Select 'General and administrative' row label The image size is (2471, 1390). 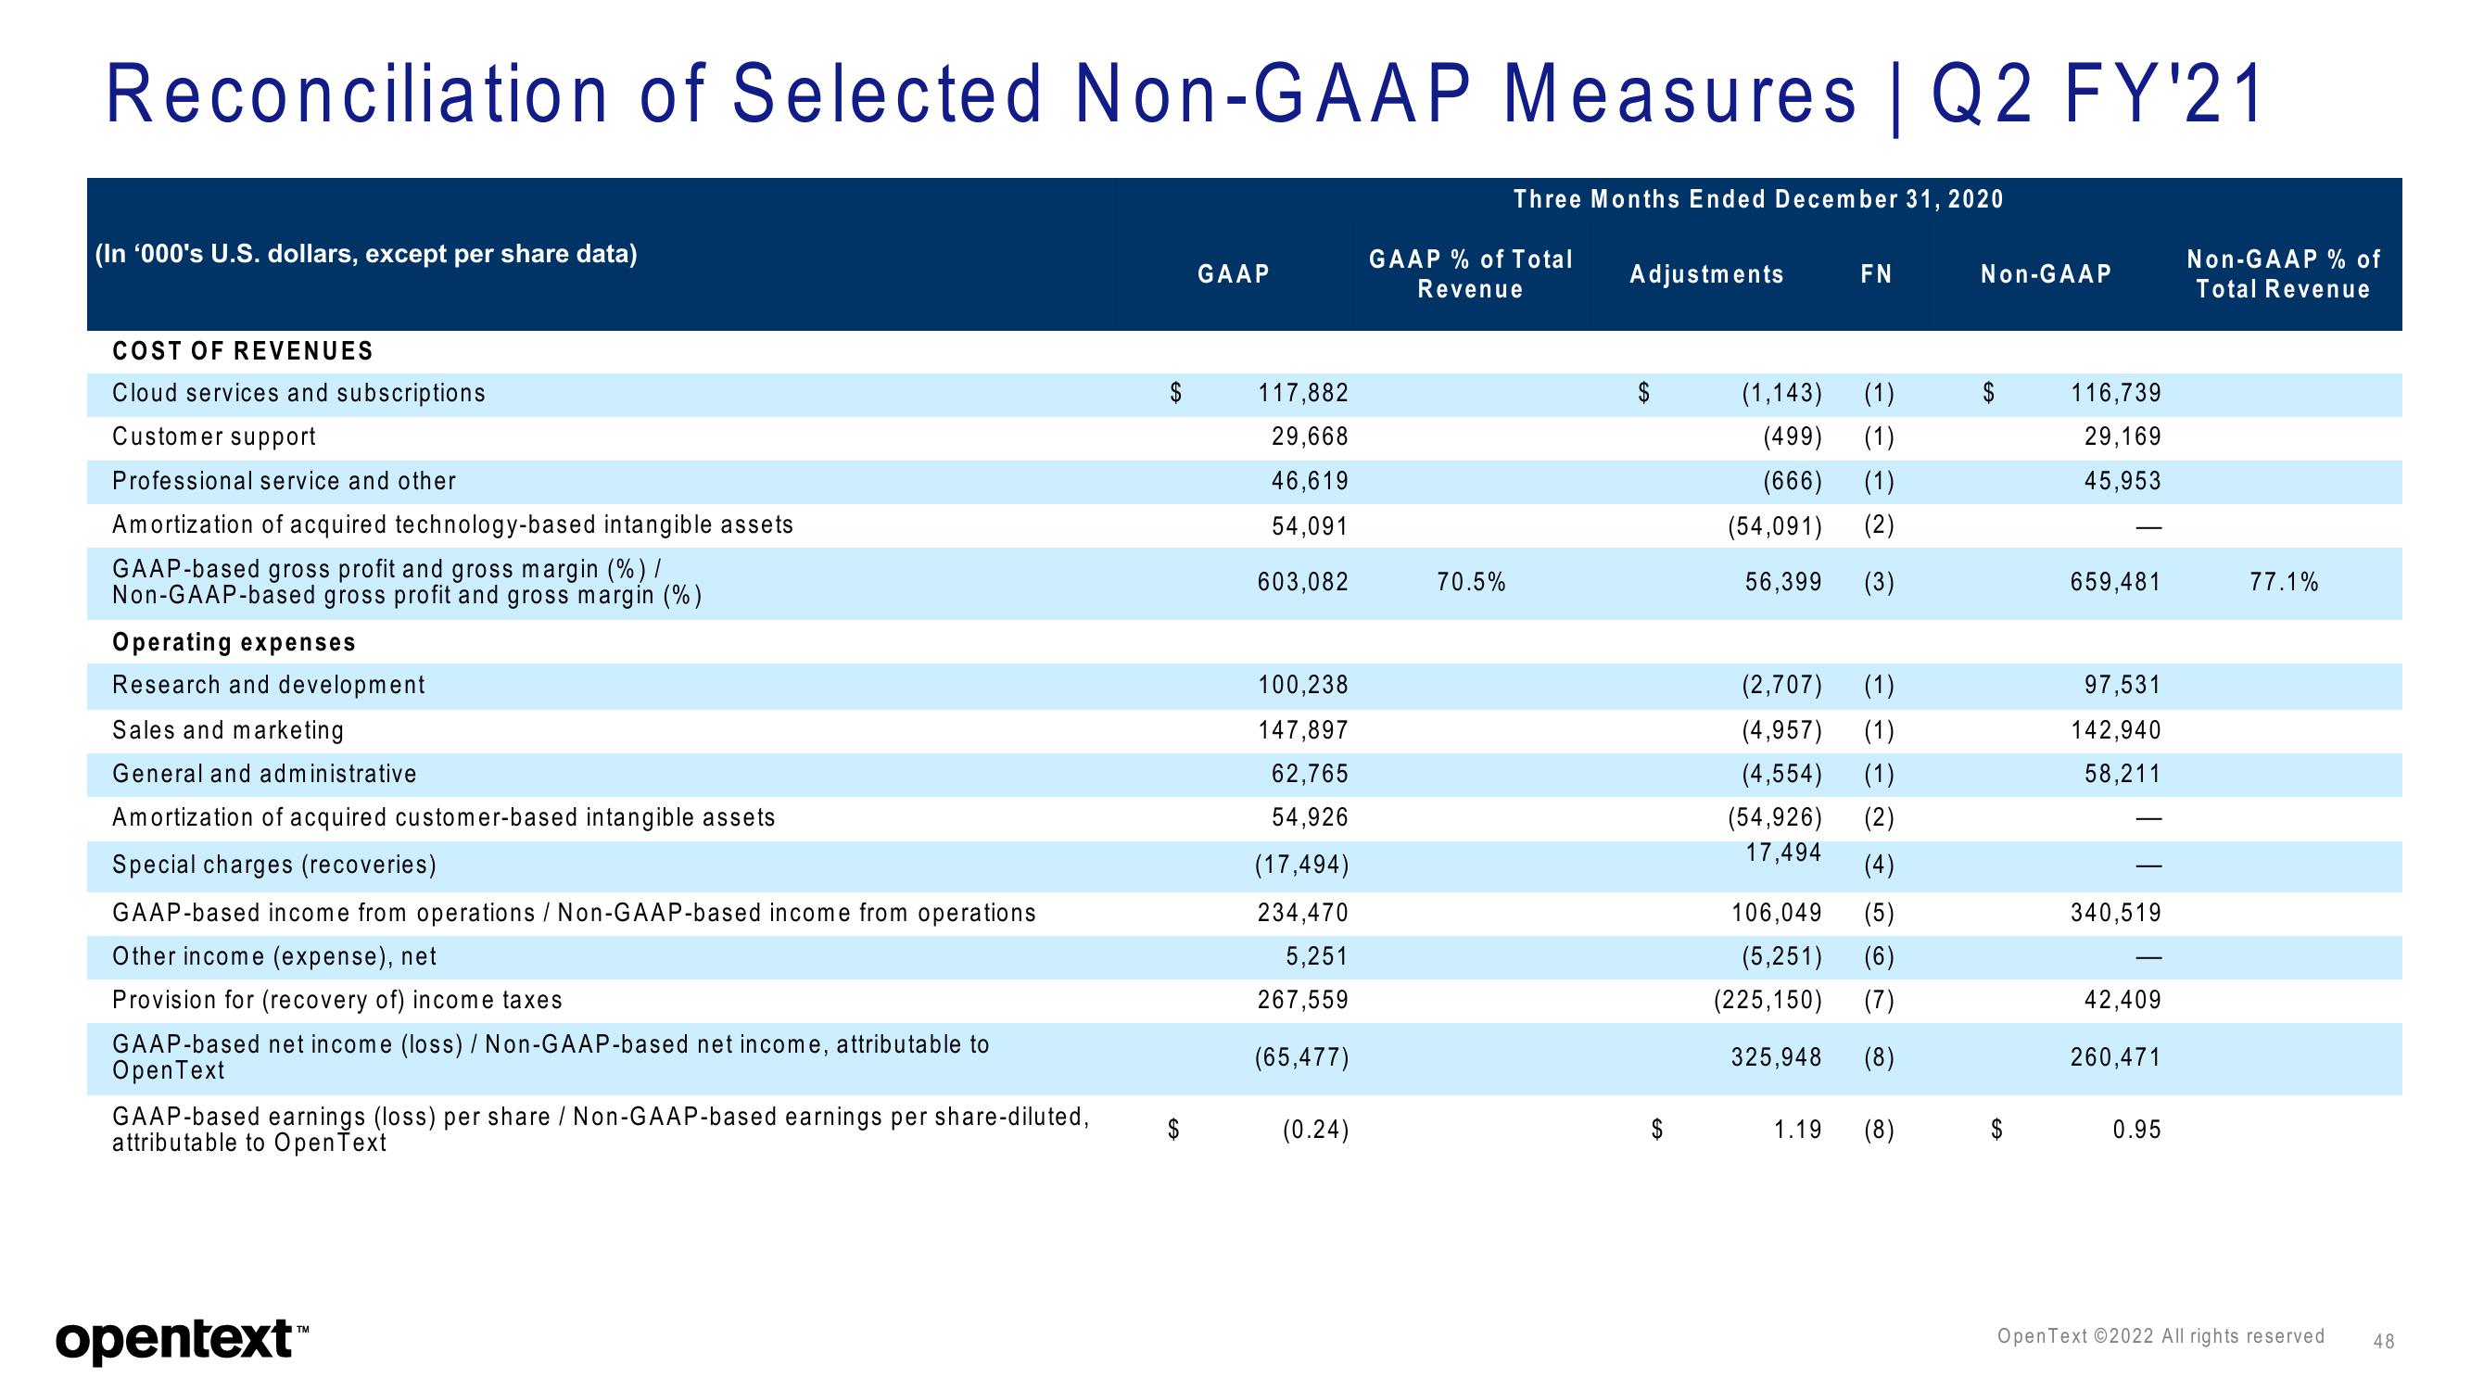tap(265, 773)
